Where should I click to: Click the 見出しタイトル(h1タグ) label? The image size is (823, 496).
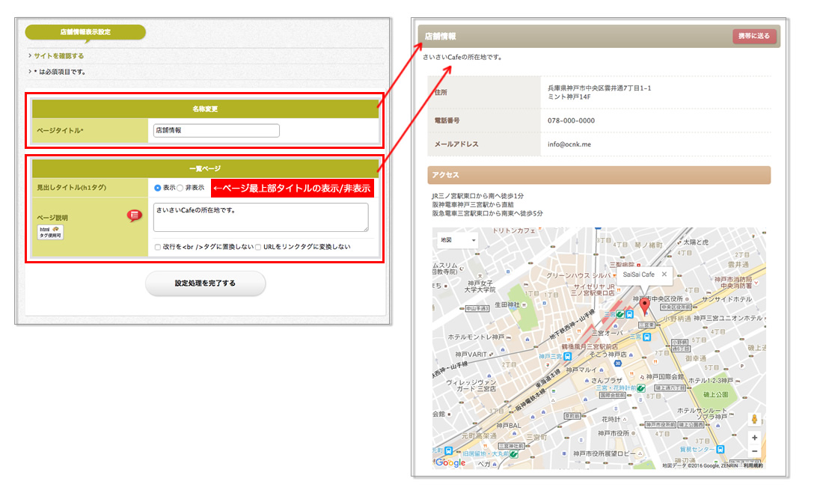click(71, 188)
